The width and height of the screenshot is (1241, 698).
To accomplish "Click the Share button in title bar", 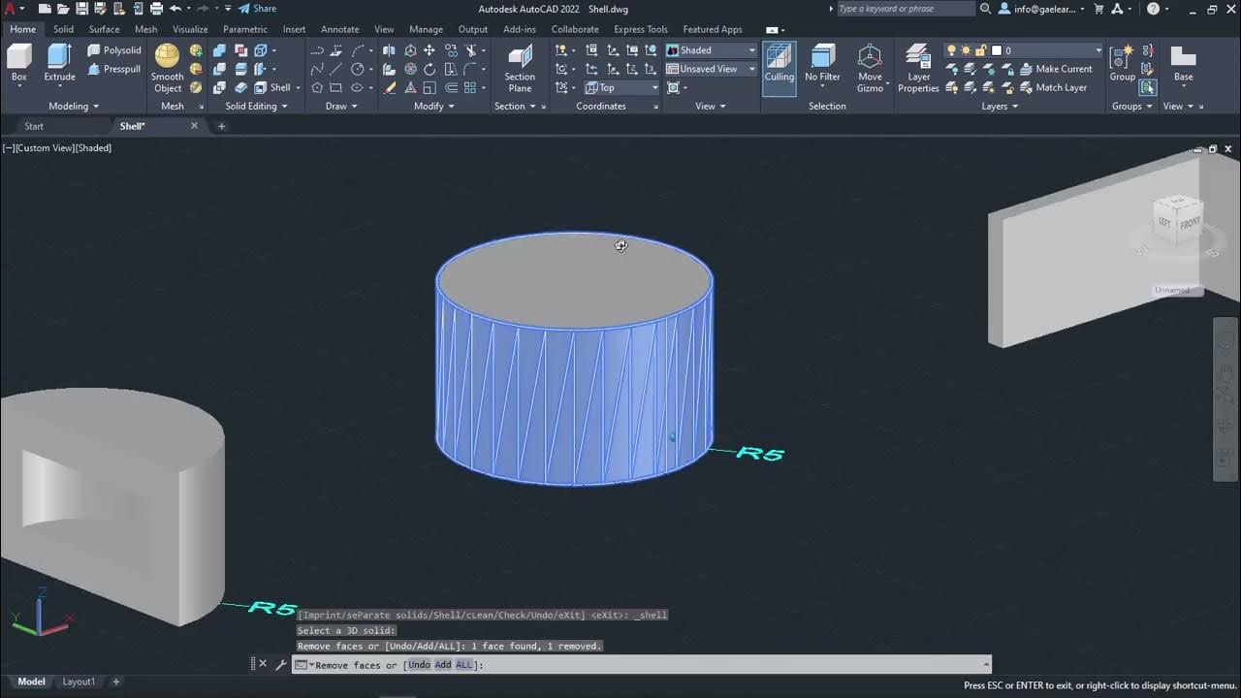I will click(x=257, y=9).
